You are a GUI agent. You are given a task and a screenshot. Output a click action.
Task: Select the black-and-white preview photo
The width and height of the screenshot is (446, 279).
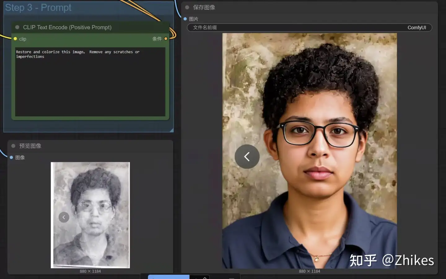pos(90,215)
